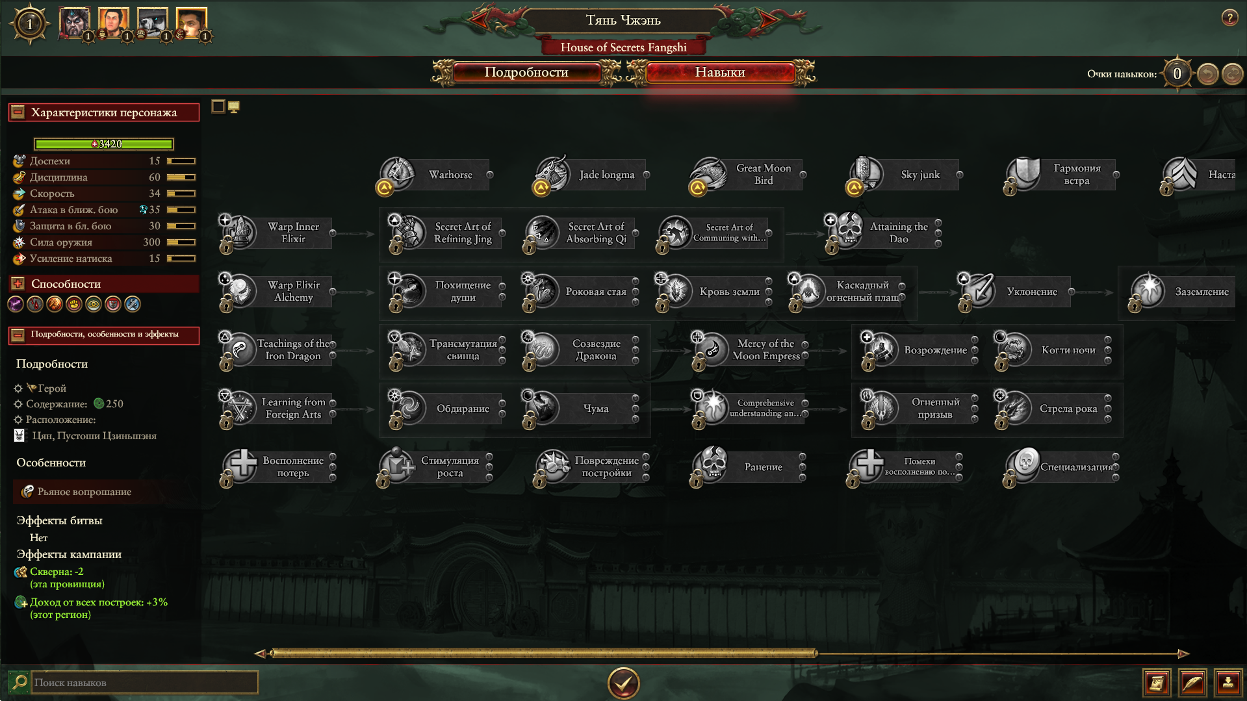Focus the Поиск навыков search field

(x=144, y=682)
